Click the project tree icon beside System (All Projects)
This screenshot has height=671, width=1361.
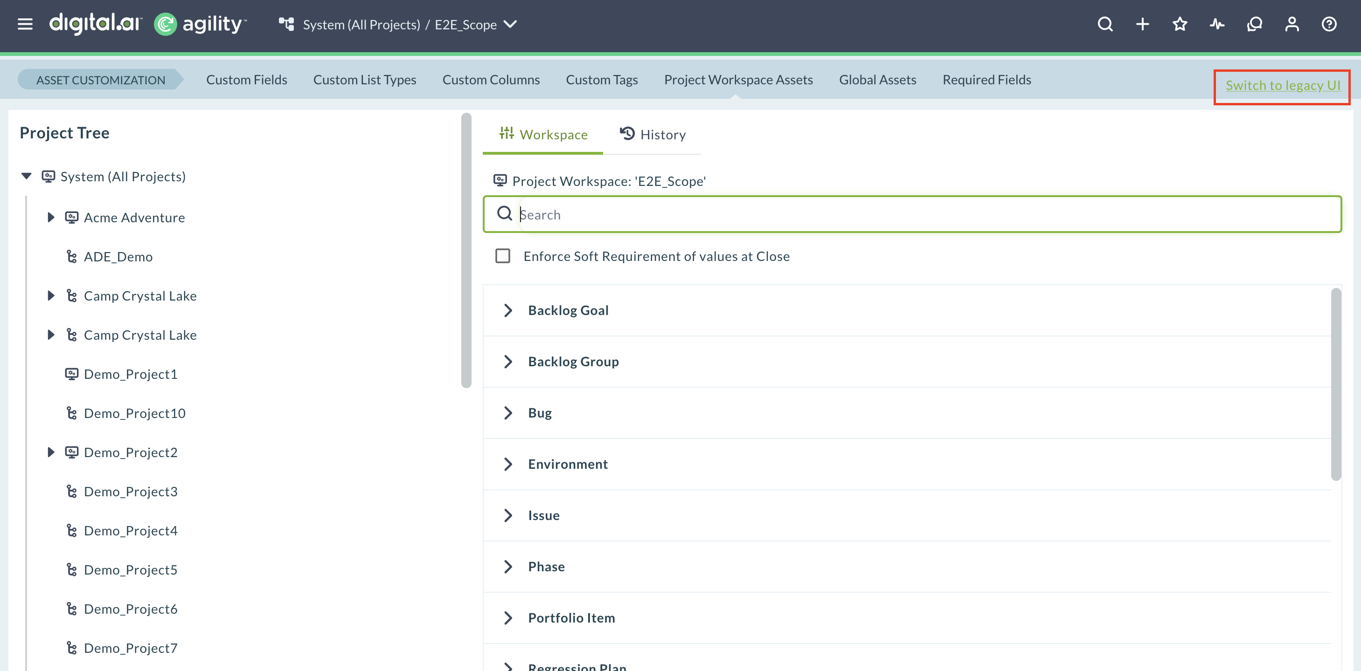48,176
